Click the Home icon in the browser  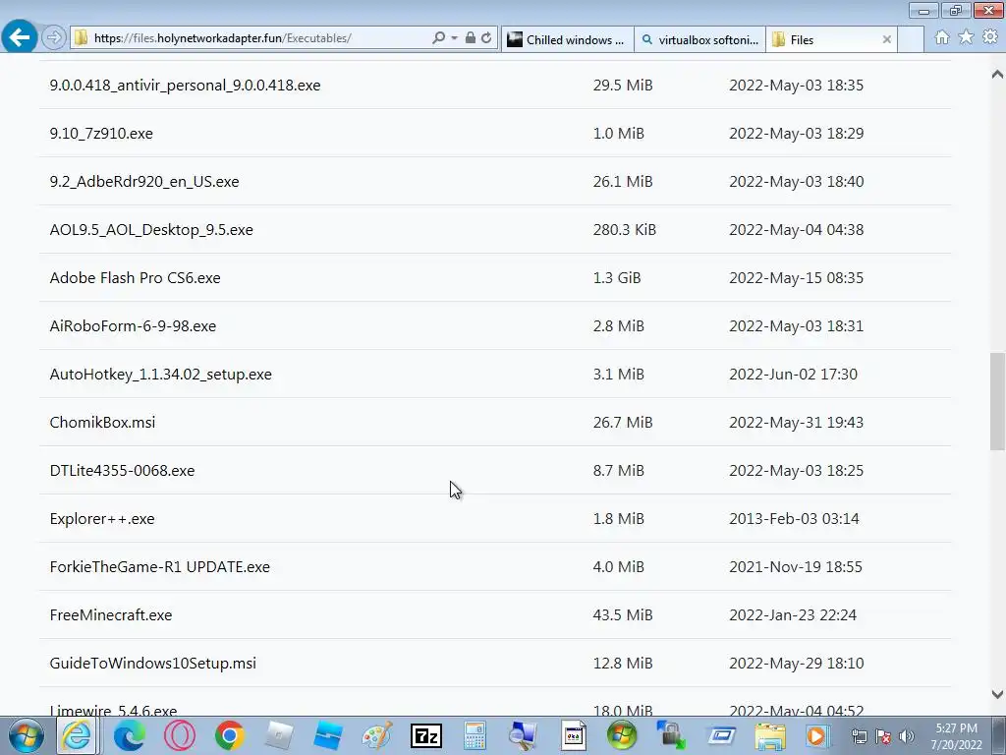click(942, 37)
